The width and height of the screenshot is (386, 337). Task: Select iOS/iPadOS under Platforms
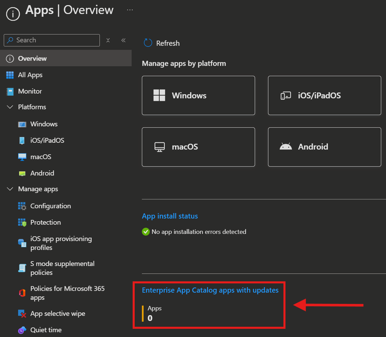pyautogui.click(x=47, y=140)
